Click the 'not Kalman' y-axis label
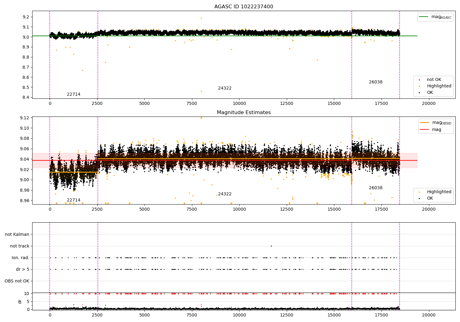 pyautogui.click(x=17, y=235)
